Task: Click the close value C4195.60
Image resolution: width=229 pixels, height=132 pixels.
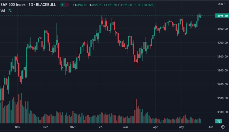Action: coord(125,5)
